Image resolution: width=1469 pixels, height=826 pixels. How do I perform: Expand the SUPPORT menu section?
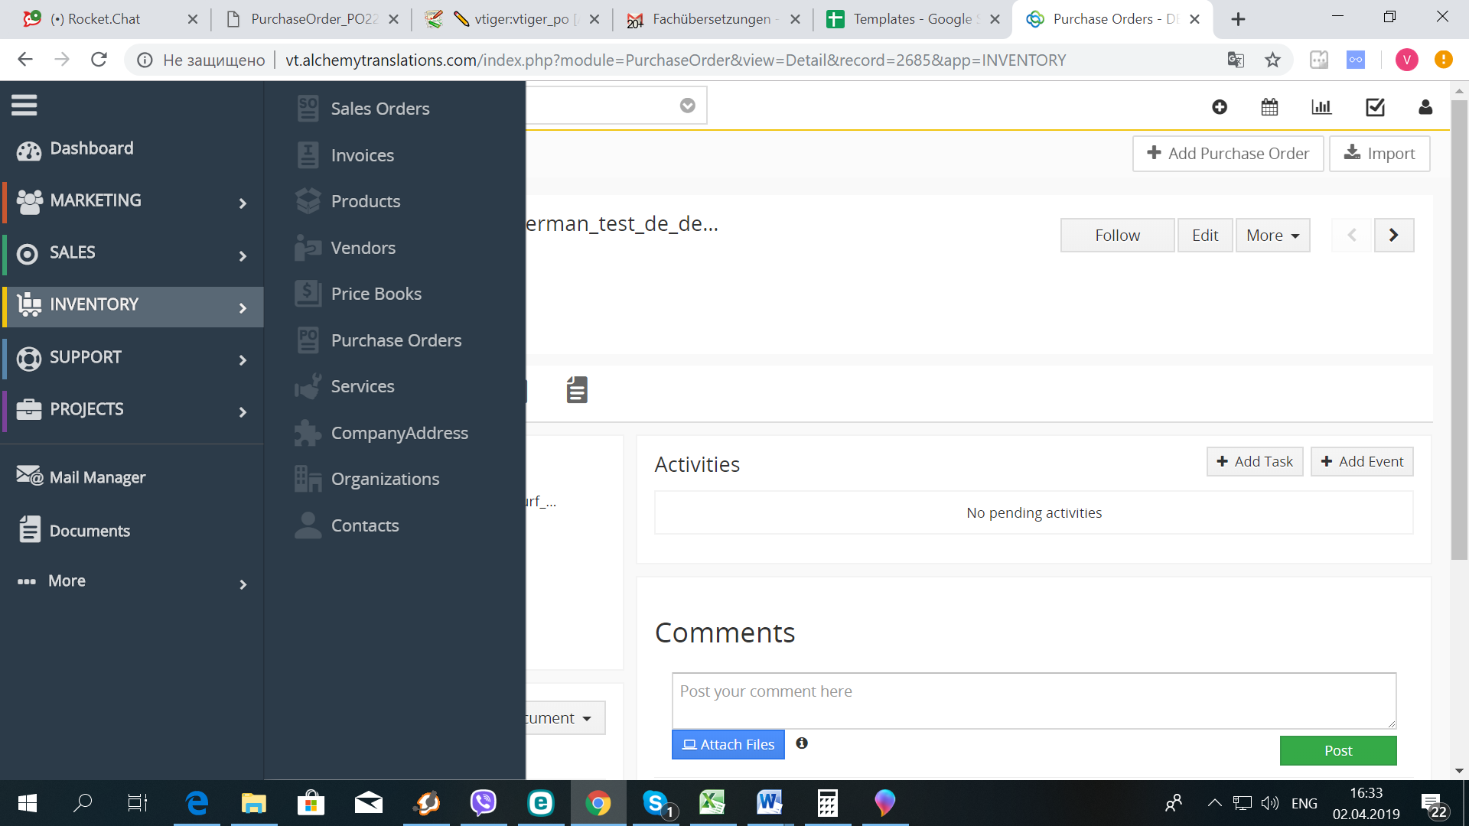[132, 358]
